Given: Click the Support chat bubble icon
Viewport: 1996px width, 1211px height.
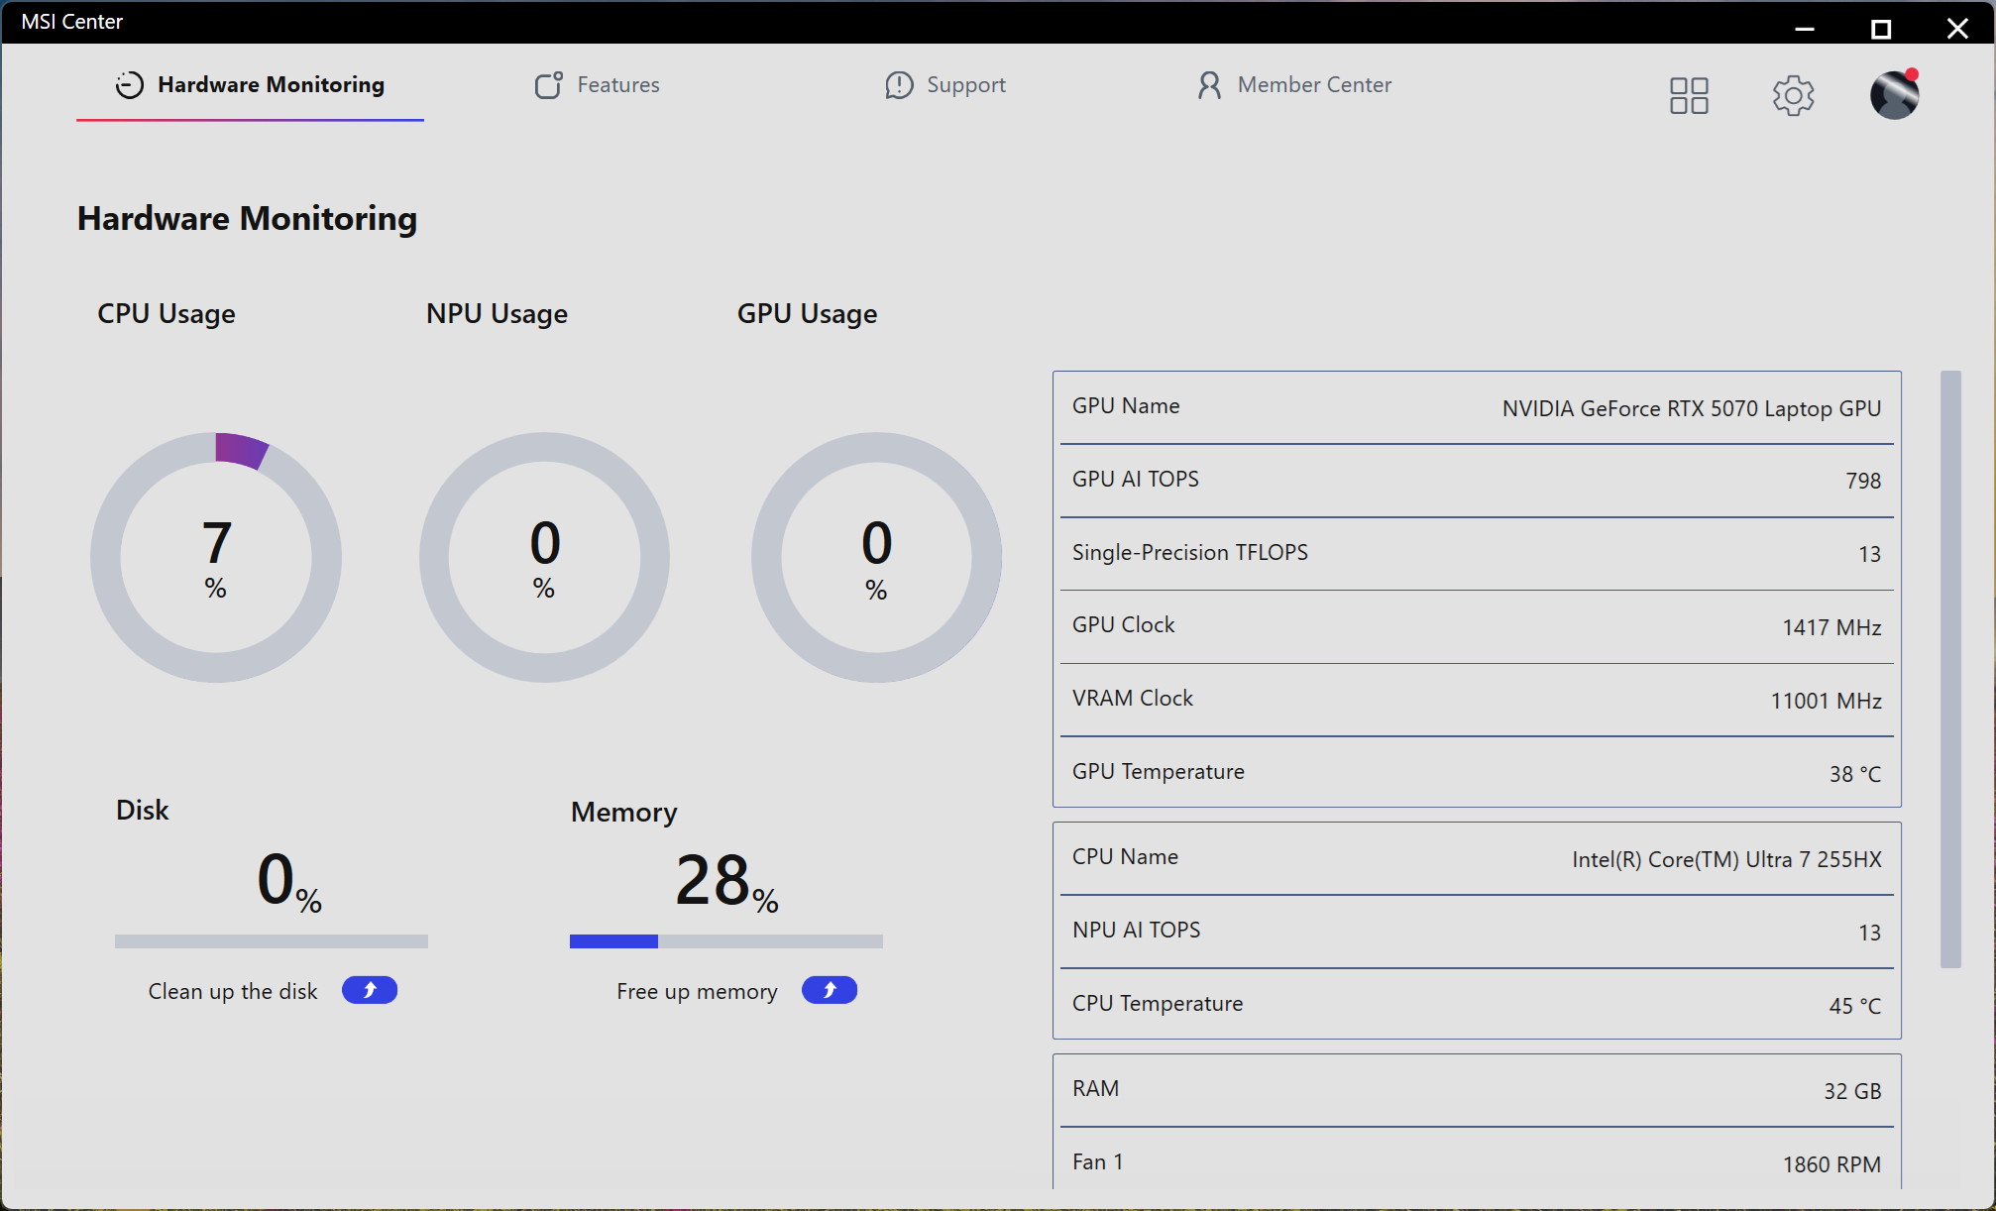Looking at the screenshot, I should pyautogui.click(x=899, y=85).
